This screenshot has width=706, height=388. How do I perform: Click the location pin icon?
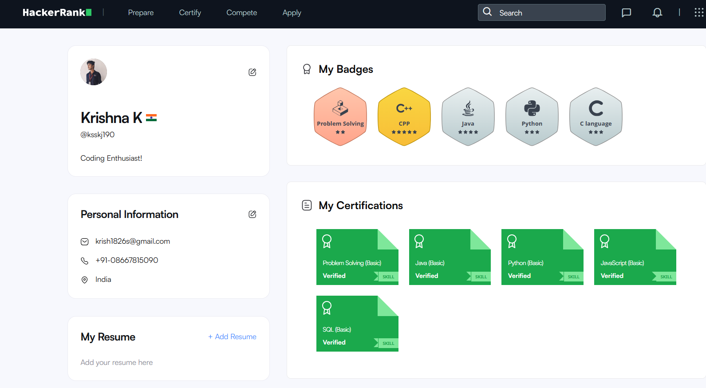85,280
